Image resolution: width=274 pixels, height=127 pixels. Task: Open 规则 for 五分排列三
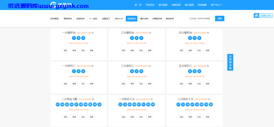coord(182,84)
